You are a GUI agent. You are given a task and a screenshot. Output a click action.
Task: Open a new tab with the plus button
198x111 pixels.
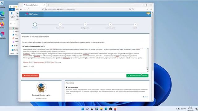click(49, 5)
